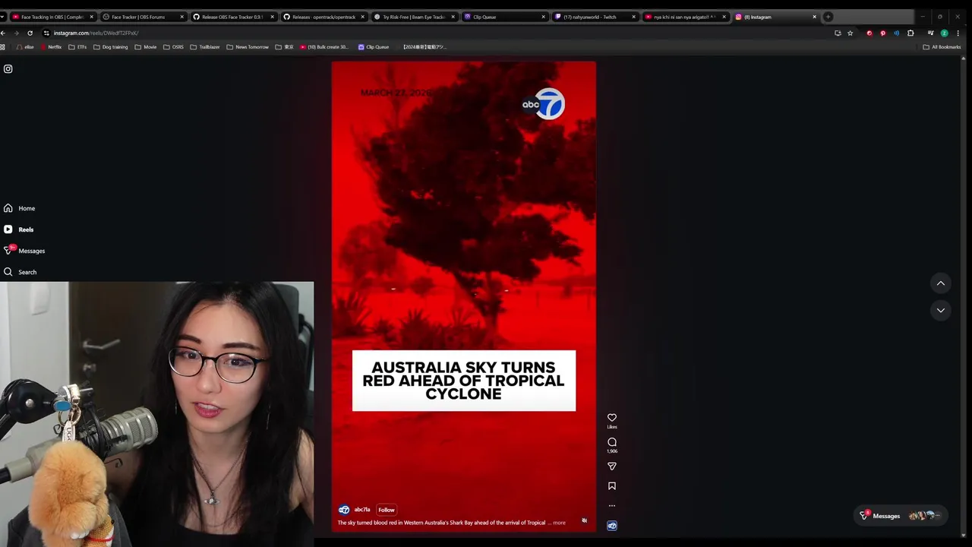Expand the caption with 'more'
The height and width of the screenshot is (547, 972).
tap(559, 523)
